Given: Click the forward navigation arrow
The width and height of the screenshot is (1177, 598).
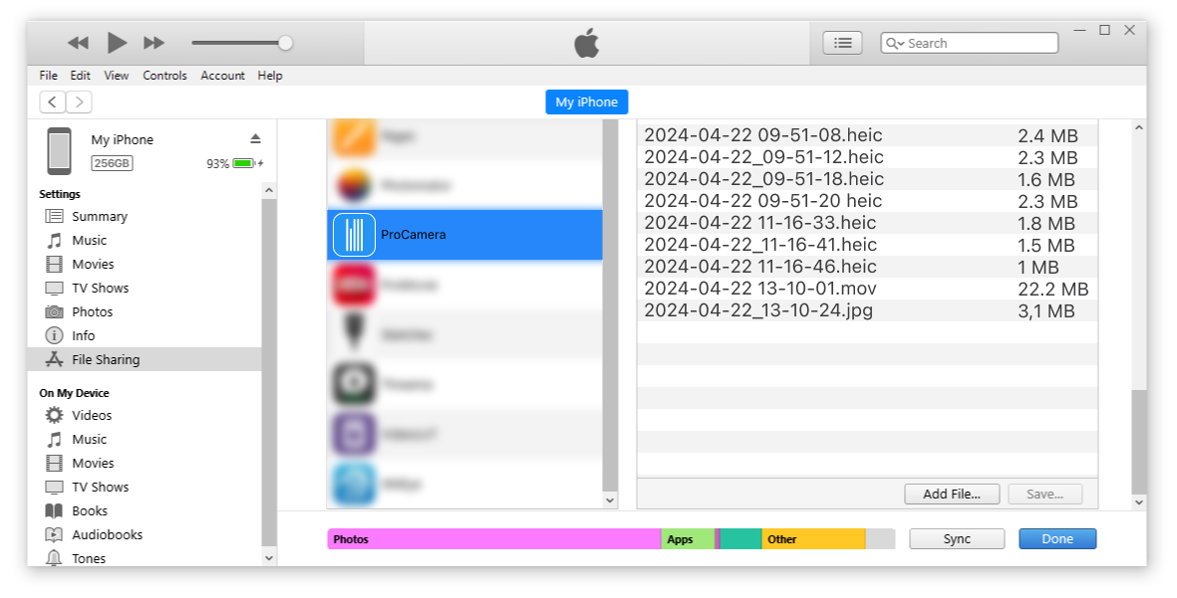Looking at the screenshot, I should 79,101.
